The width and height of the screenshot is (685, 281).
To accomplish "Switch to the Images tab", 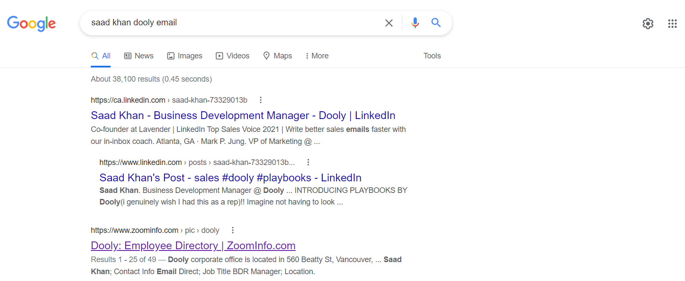I will [x=185, y=56].
